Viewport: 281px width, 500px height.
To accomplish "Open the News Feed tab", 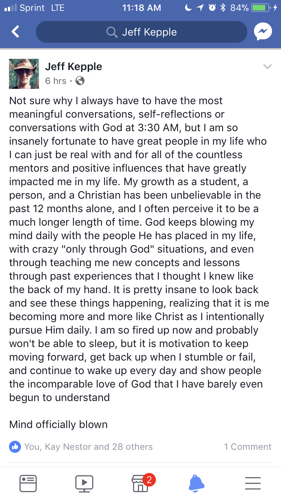I will pyautogui.click(x=28, y=483).
